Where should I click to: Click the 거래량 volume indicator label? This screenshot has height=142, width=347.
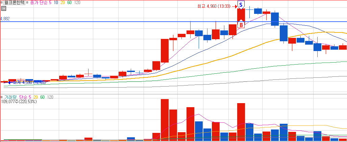point(10,97)
